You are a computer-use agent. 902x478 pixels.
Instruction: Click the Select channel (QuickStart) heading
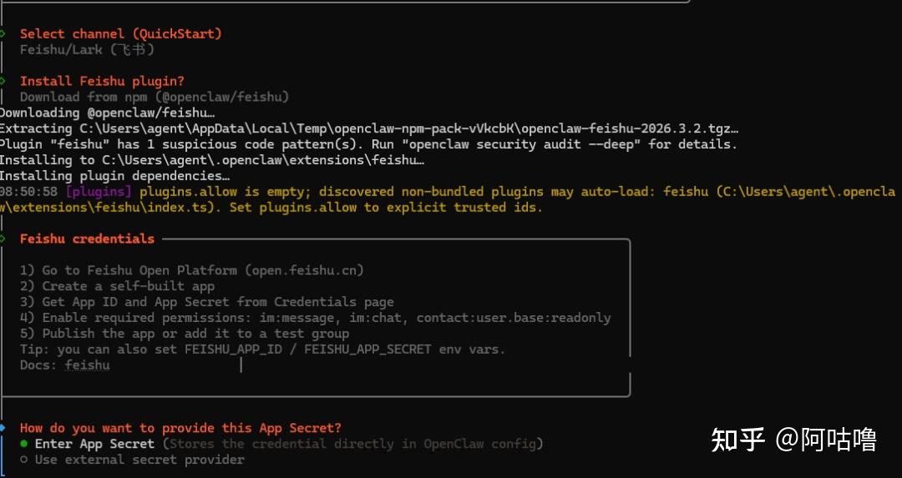(x=120, y=34)
